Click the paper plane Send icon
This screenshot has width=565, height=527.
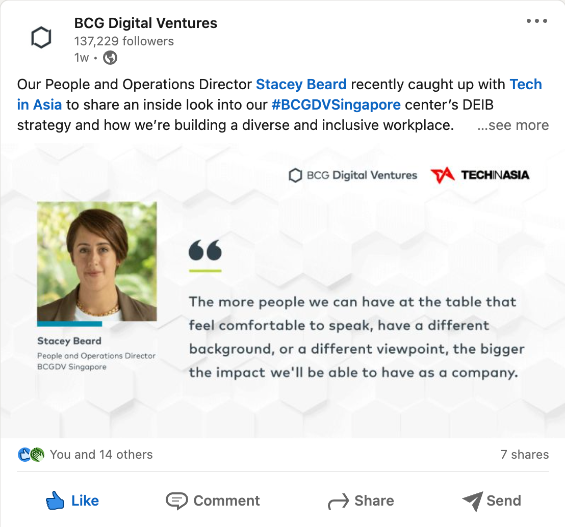coord(472,501)
